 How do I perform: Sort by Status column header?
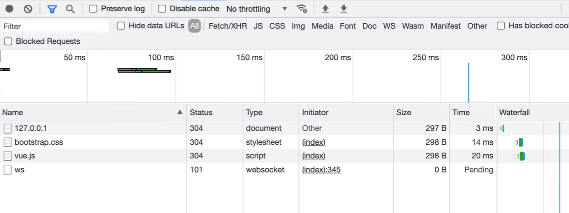point(215,113)
